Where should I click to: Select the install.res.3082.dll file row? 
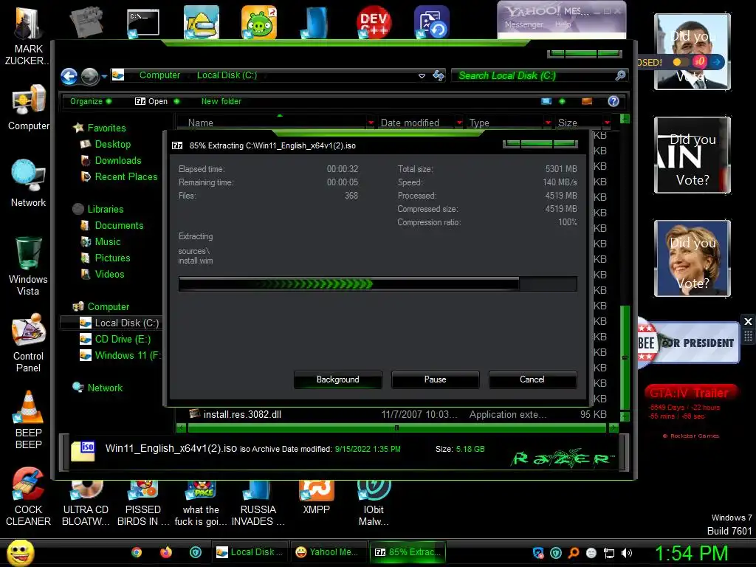pos(397,415)
